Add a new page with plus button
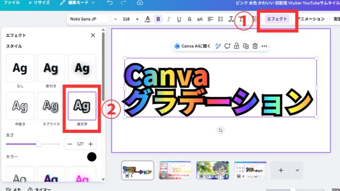The width and height of the screenshot is (340, 191). pos(281,171)
